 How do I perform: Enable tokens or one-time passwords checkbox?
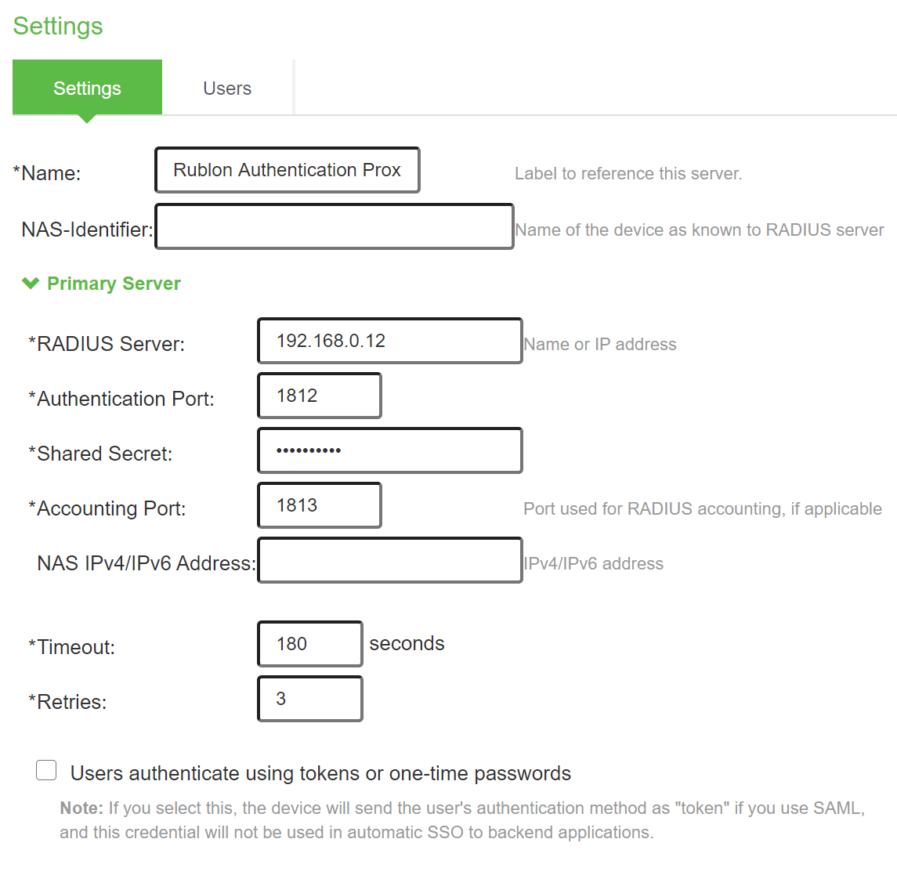(x=46, y=770)
